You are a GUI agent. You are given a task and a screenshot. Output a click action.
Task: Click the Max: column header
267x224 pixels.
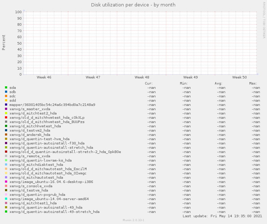pos(253,83)
